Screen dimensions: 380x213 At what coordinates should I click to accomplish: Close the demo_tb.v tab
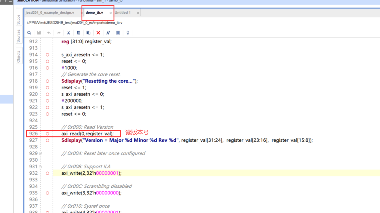(x=110, y=13)
